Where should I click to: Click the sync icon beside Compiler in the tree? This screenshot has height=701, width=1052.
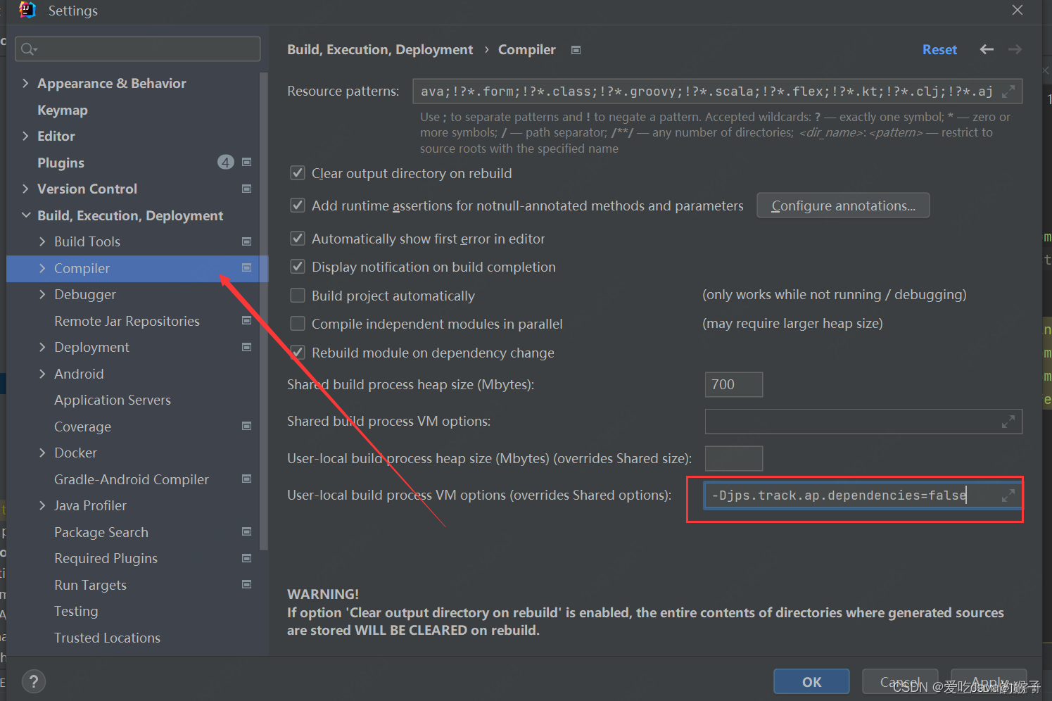(246, 268)
